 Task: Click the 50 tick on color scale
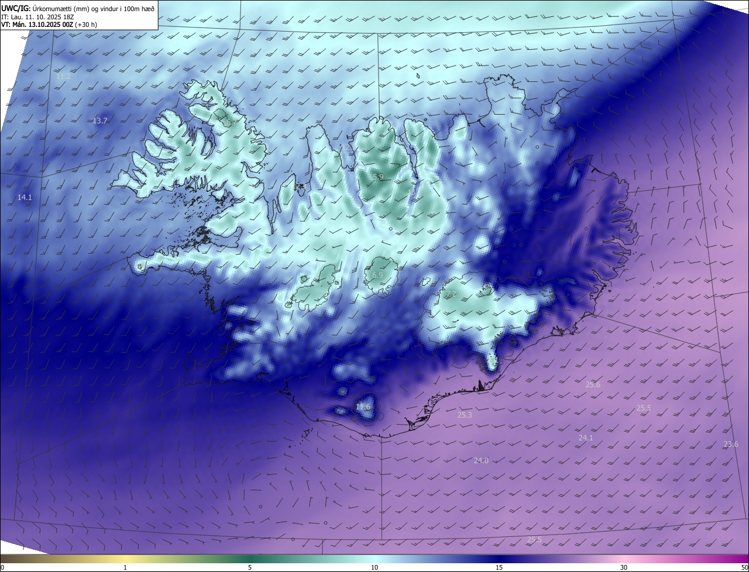pos(744,567)
